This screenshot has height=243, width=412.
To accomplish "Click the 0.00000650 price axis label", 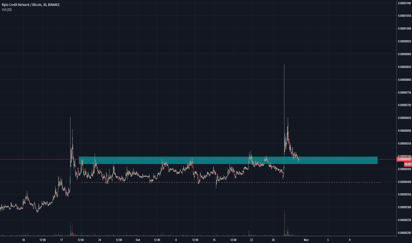I will coord(404,118).
